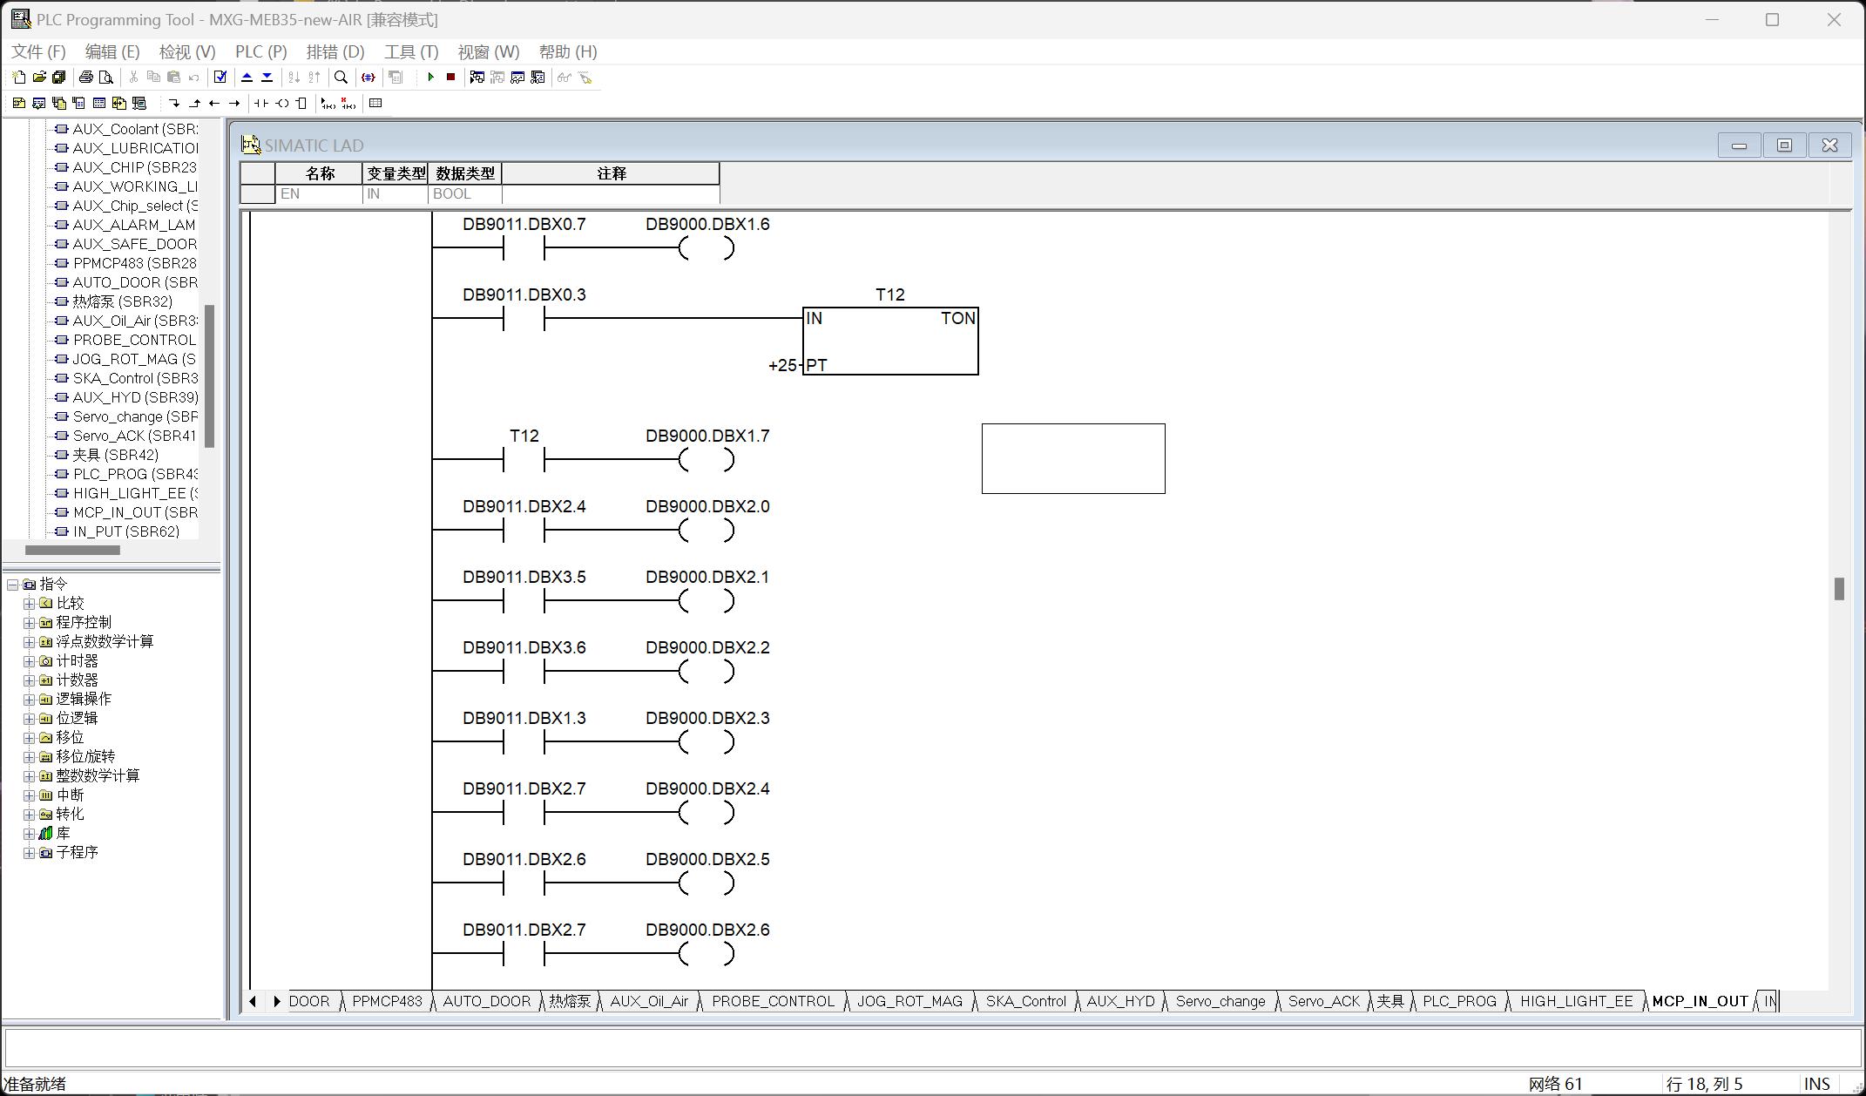The height and width of the screenshot is (1096, 1866).
Task: Expand the 比较 instruction folder
Action: pyautogui.click(x=29, y=604)
